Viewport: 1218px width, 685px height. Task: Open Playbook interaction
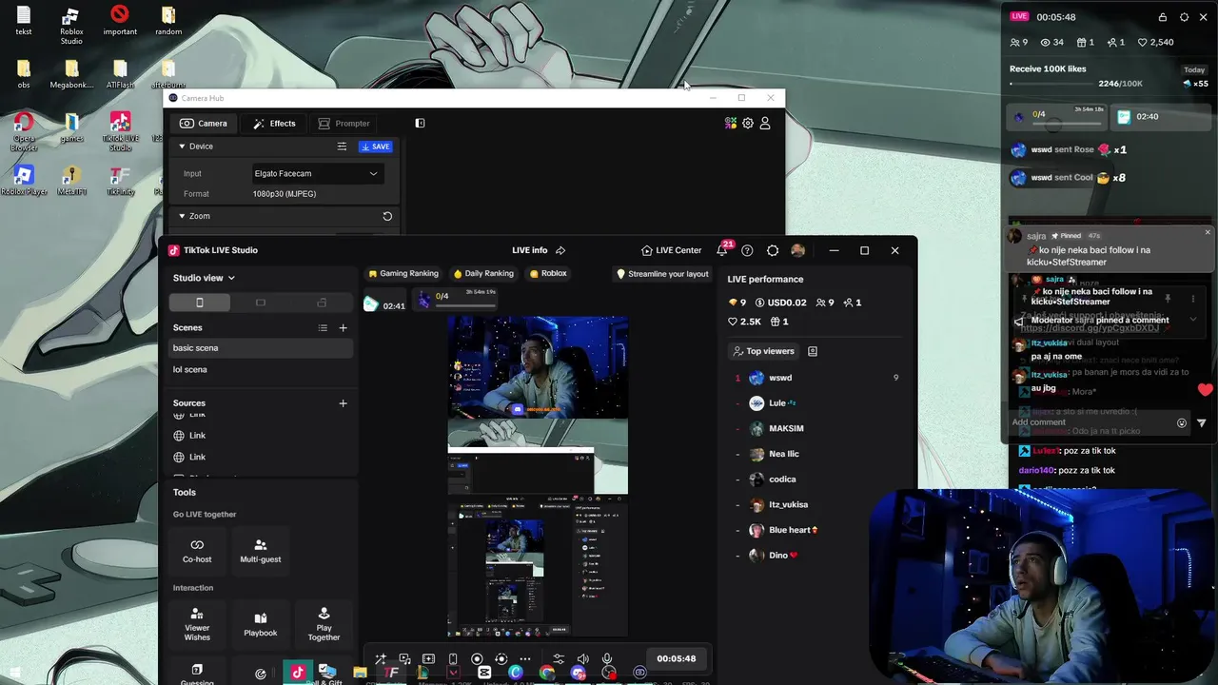click(x=261, y=623)
